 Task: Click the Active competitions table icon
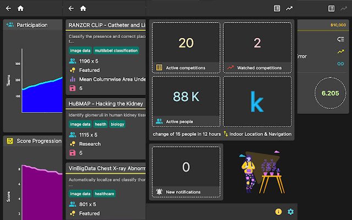pyautogui.click(x=159, y=67)
